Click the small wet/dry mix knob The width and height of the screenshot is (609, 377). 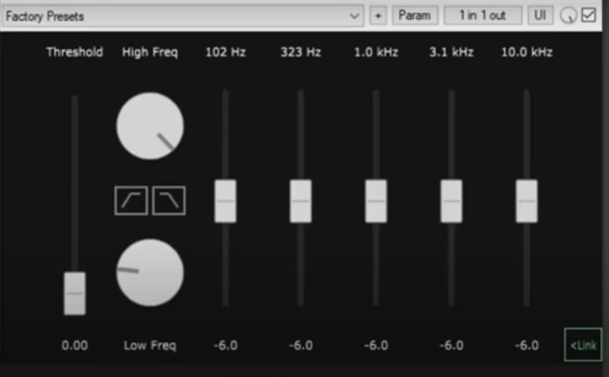(569, 16)
